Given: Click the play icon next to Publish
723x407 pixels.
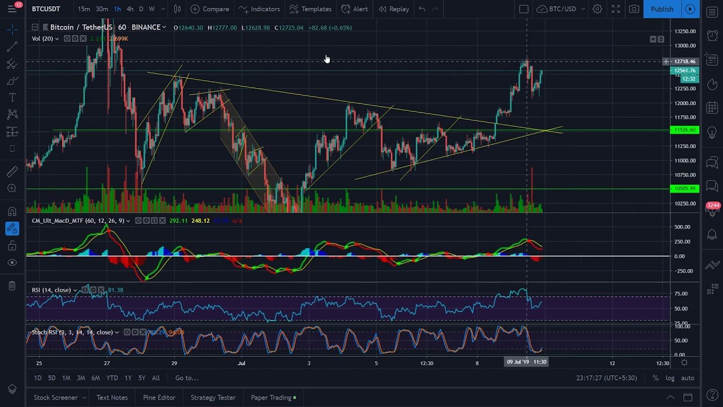Looking at the screenshot, I should pyautogui.click(x=690, y=9).
